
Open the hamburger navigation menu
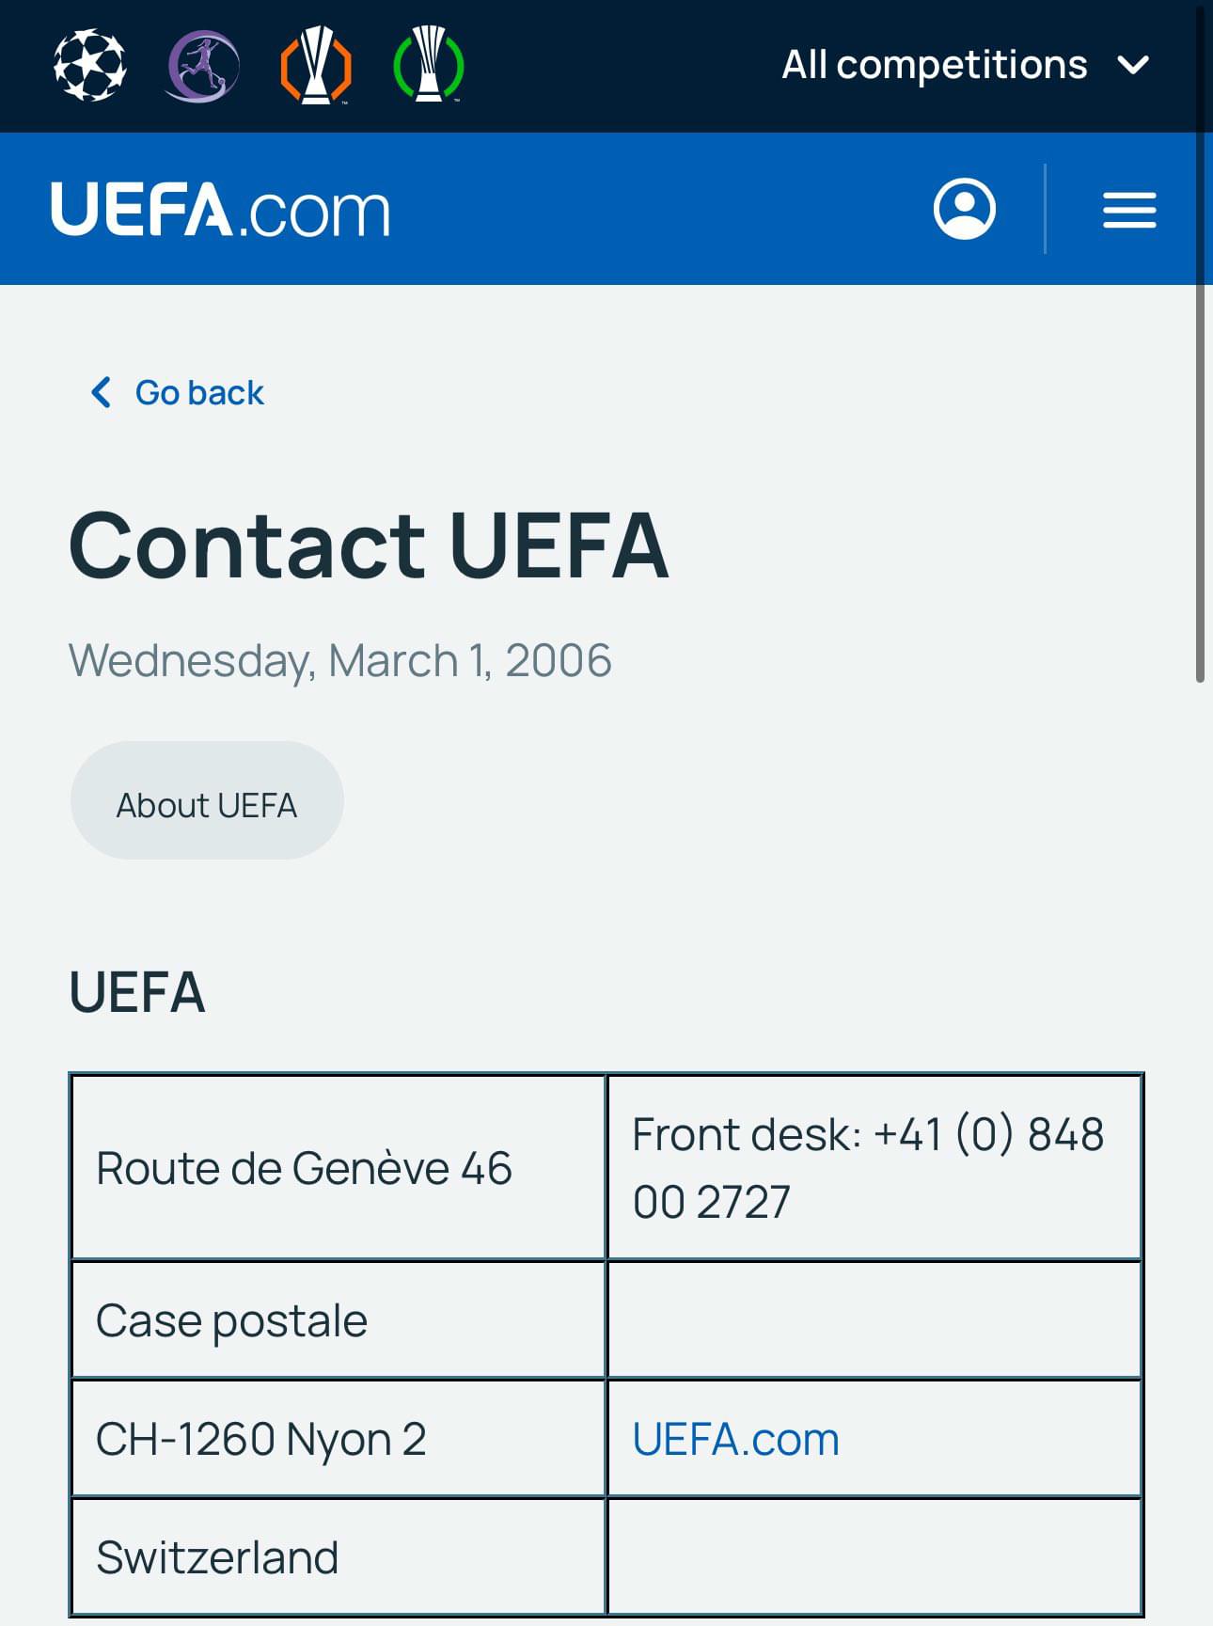1129,210
